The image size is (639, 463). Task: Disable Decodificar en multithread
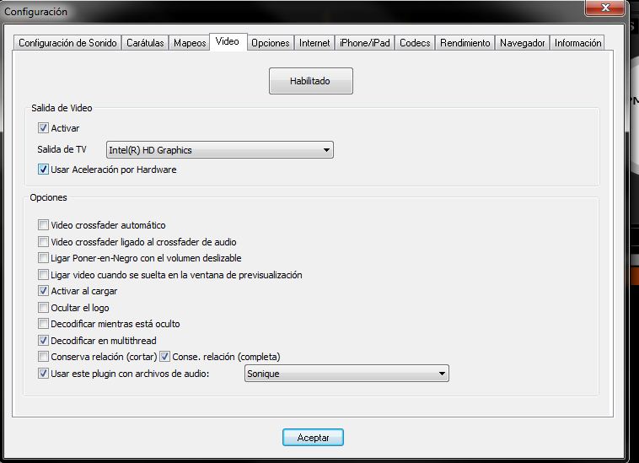point(43,341)
